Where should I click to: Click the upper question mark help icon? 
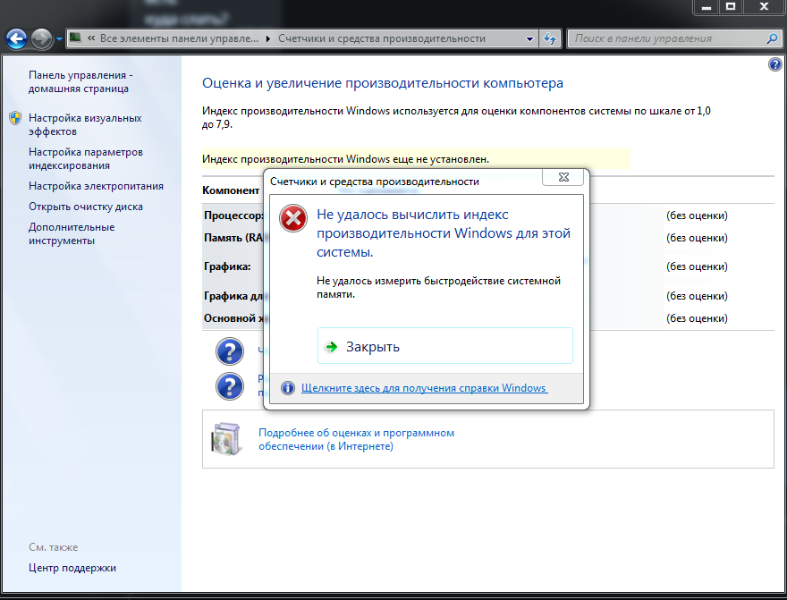point(229,351)
